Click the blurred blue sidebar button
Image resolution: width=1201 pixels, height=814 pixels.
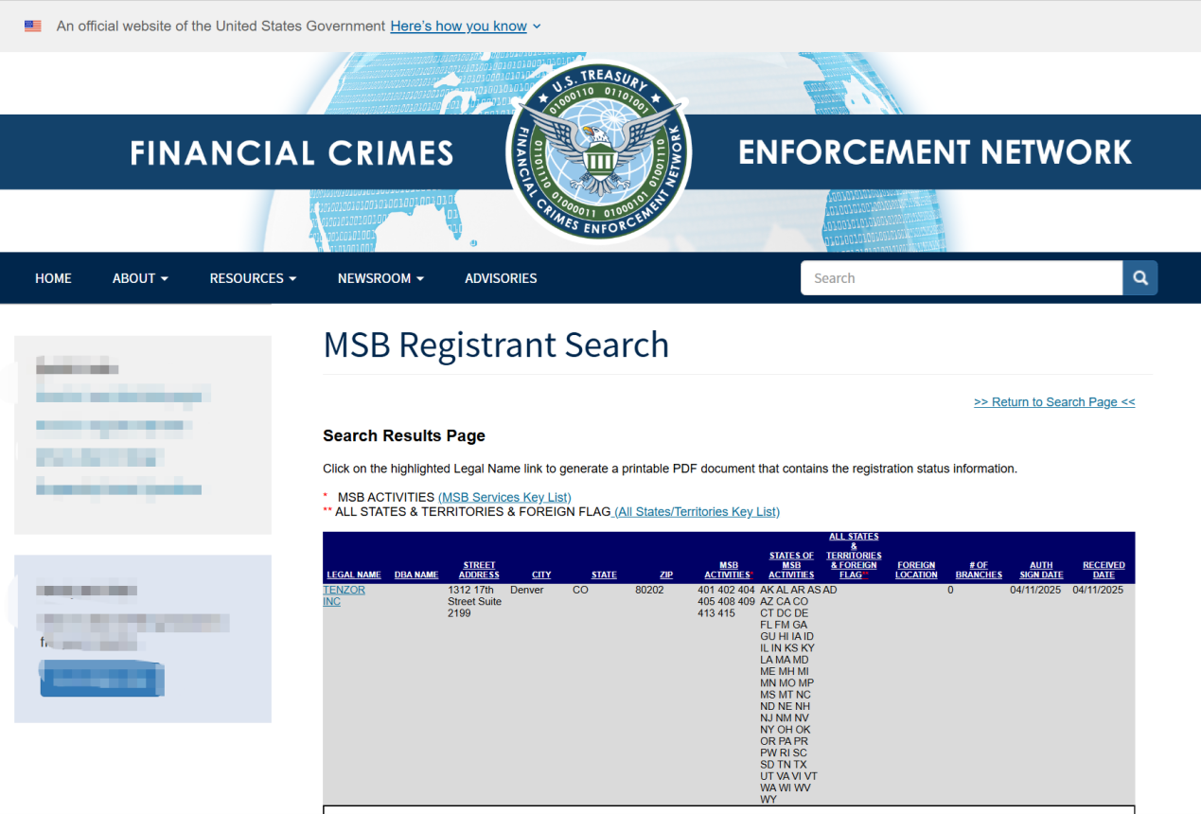click(x=102, y=679)
